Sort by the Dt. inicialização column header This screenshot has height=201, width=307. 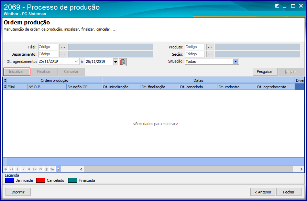tap(121, 87)
